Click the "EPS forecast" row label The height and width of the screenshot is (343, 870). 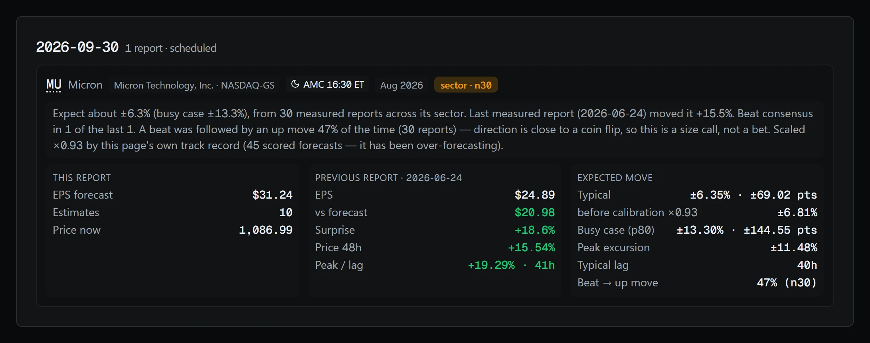coord(83,195)
